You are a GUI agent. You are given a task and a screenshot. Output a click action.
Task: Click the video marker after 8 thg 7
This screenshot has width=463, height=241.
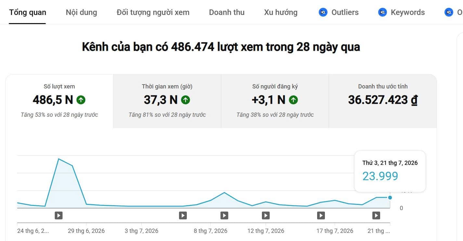click(224, 215)
